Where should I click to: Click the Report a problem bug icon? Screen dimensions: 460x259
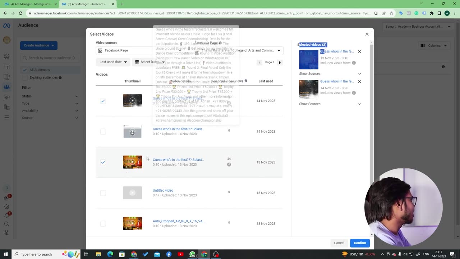click(6, 233)
